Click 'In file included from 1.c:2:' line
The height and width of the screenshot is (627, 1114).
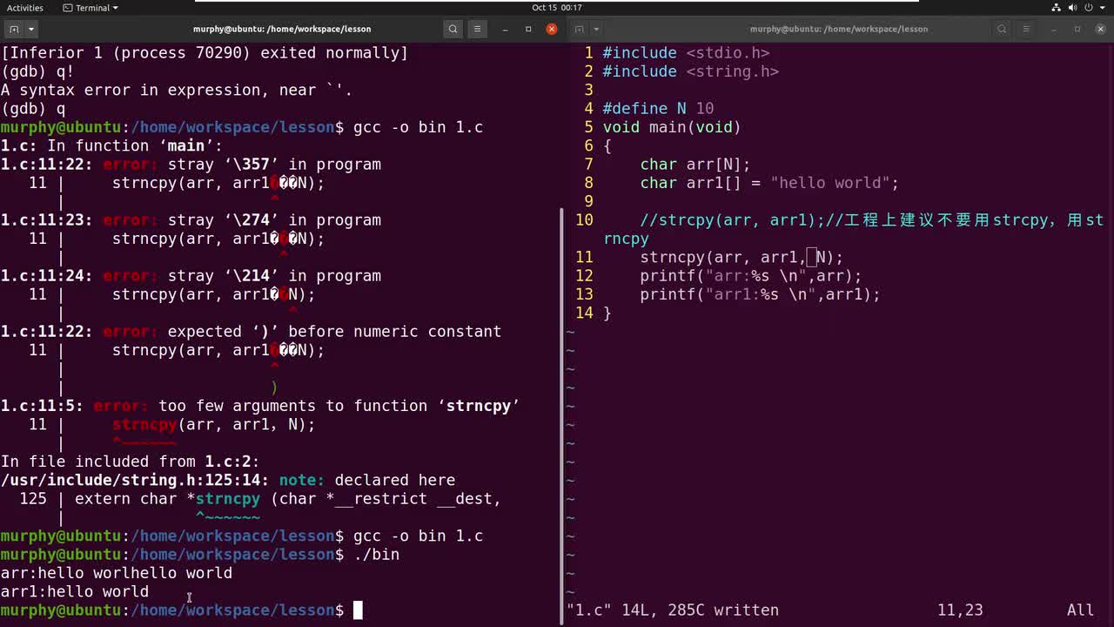click(131, 462)
